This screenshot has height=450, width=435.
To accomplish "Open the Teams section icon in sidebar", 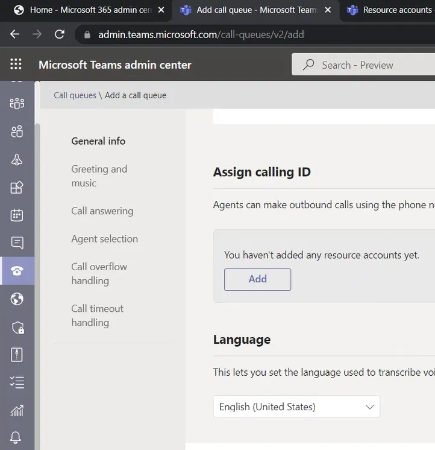I will (17, 103).
